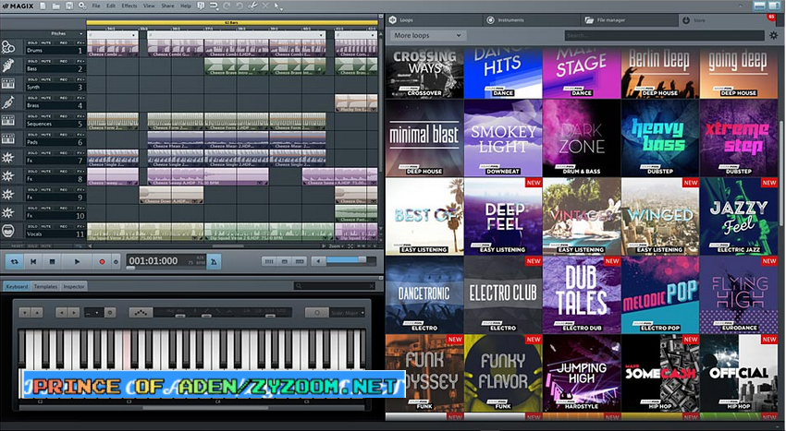Save the project with the floppy disk icon
The image size is (786, 431).
69,6
